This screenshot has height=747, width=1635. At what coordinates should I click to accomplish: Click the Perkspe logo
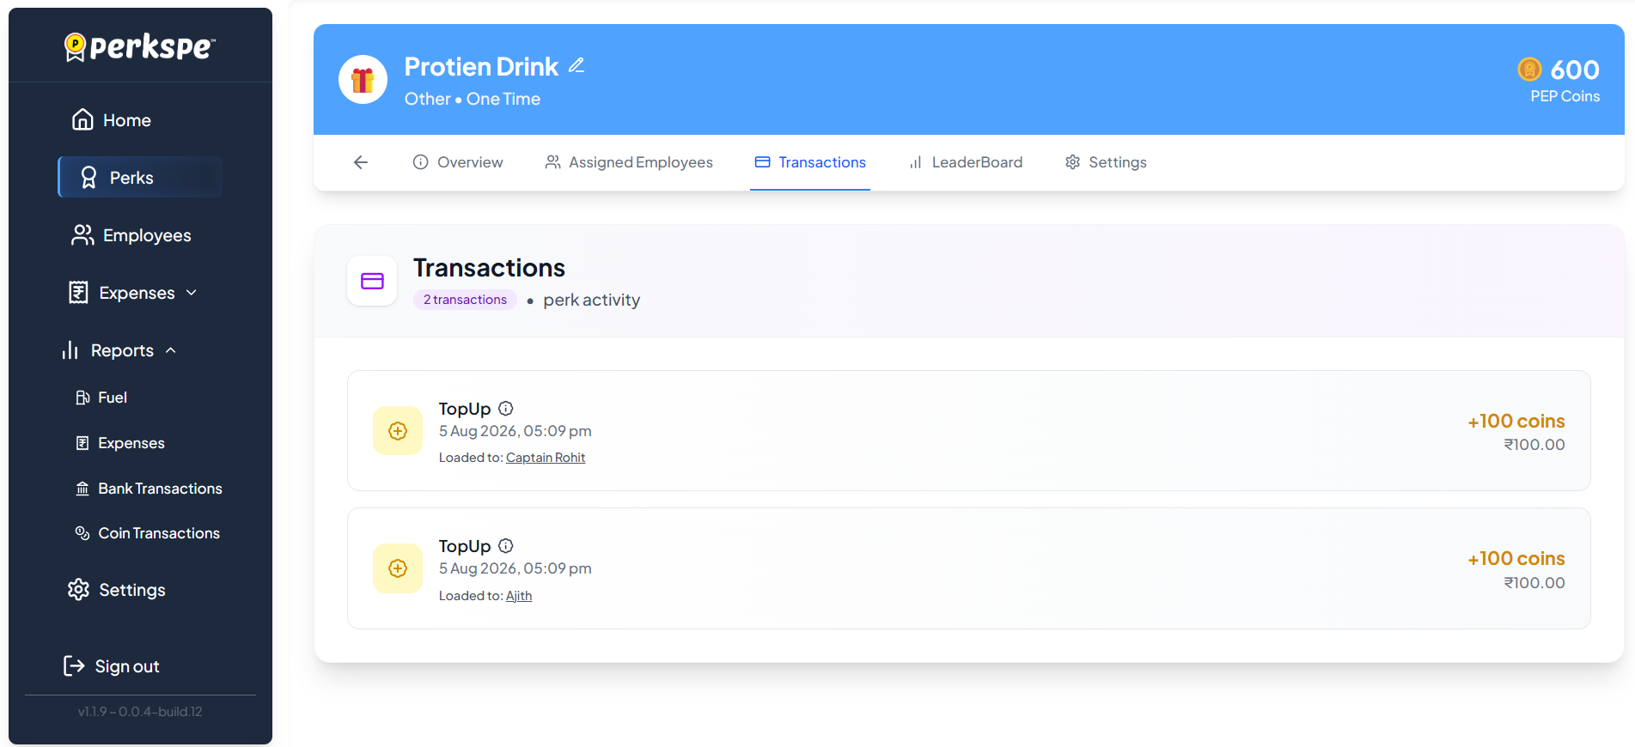(140, 46)
